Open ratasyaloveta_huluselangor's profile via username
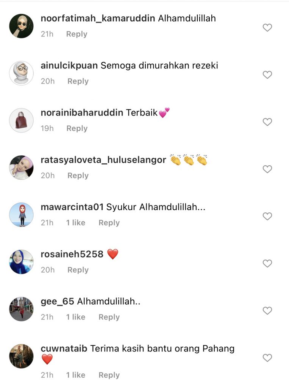This screenshot has height=389, width=289. [x=103, y=160]
